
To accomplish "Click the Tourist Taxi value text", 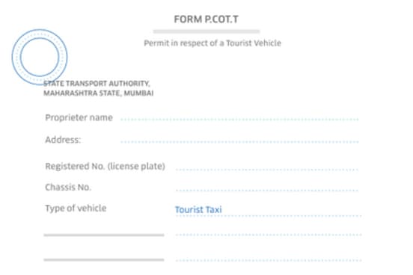I will click(x=198, y=210).
